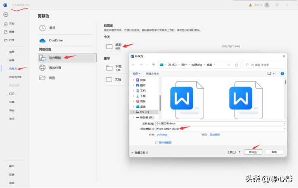
Task: Choose 保存 in the sidebar
Action: (12, 60)
